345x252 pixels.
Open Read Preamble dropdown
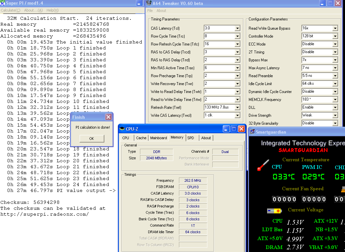pos(335,76)
